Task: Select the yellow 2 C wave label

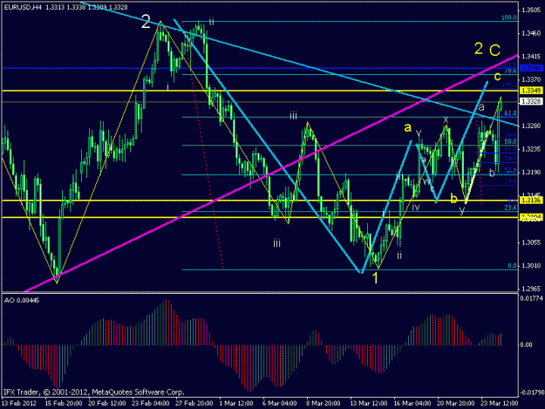Action: 487,50
